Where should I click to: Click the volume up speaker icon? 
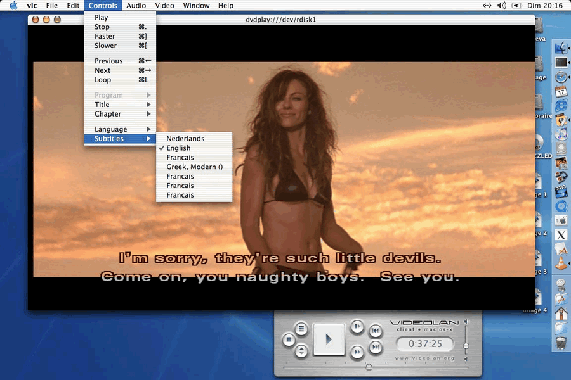466,322
